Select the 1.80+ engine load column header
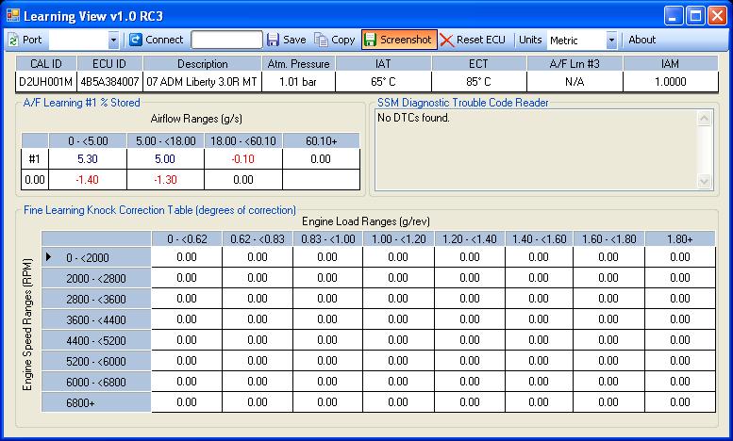The image size is (733, 441). [x=679, y=239]
